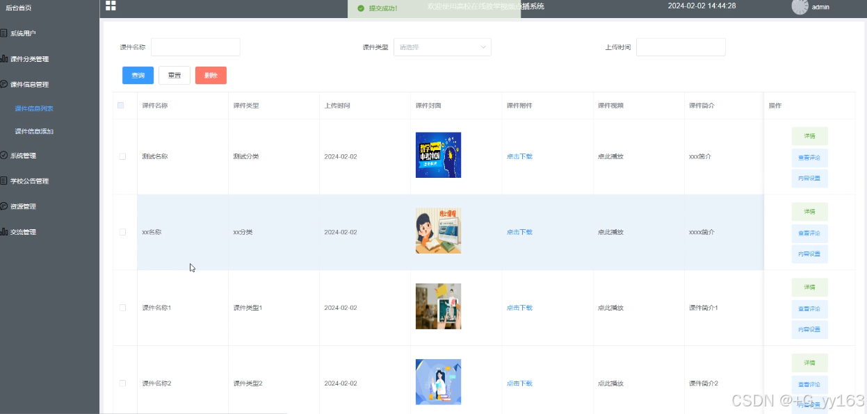Click cover thumbnail of xx名称 row
Image resolution: width=867 pixels, height=414 pixels.
click(x=438, y=231)
